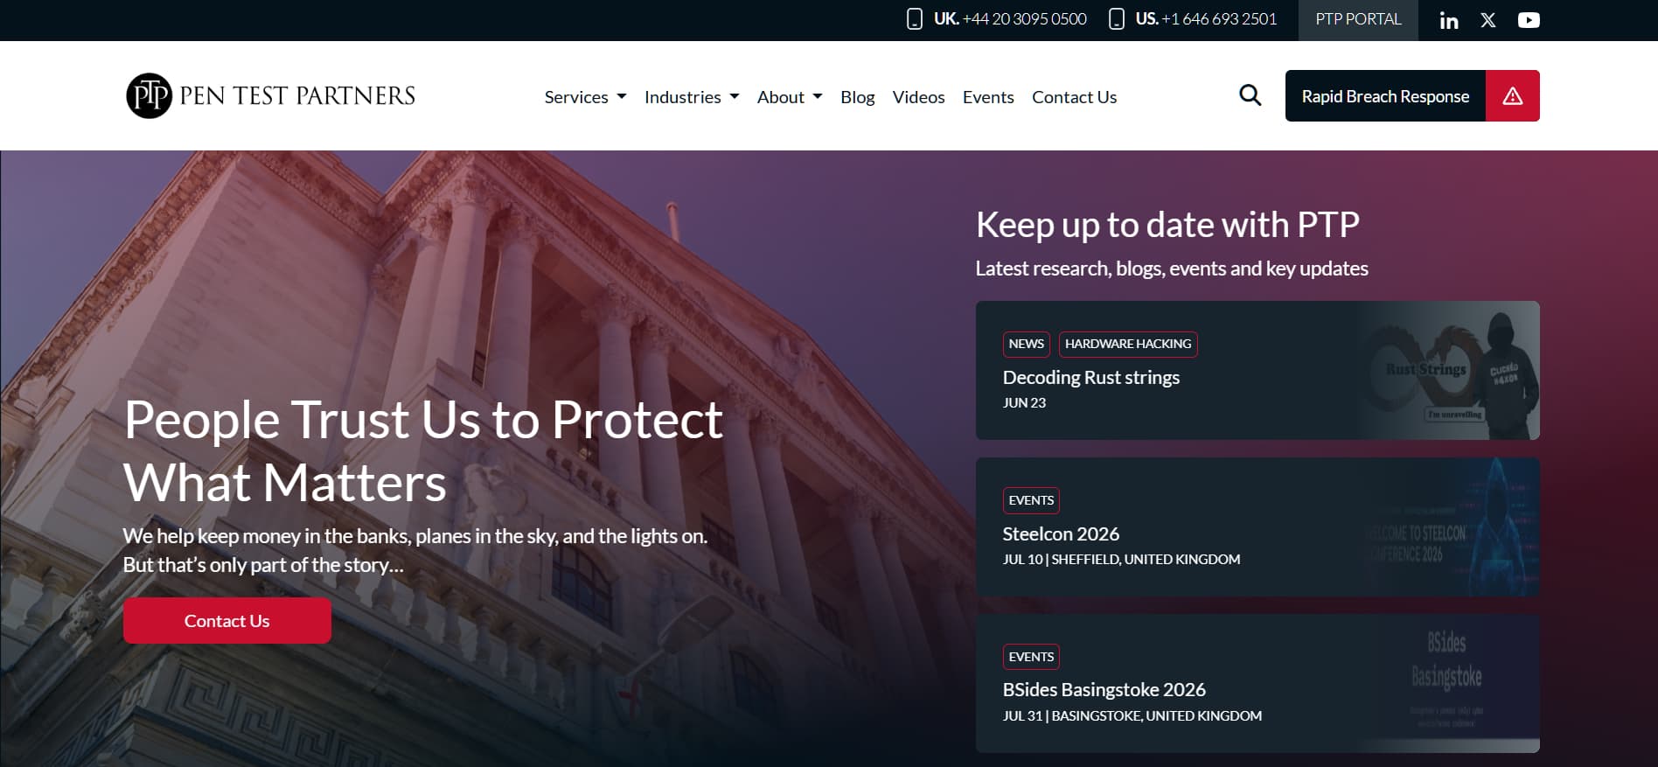This screenshot has height=767, width=1658.
Task: Click the red warning triangle icon
Action: (x=1513, y=96)
